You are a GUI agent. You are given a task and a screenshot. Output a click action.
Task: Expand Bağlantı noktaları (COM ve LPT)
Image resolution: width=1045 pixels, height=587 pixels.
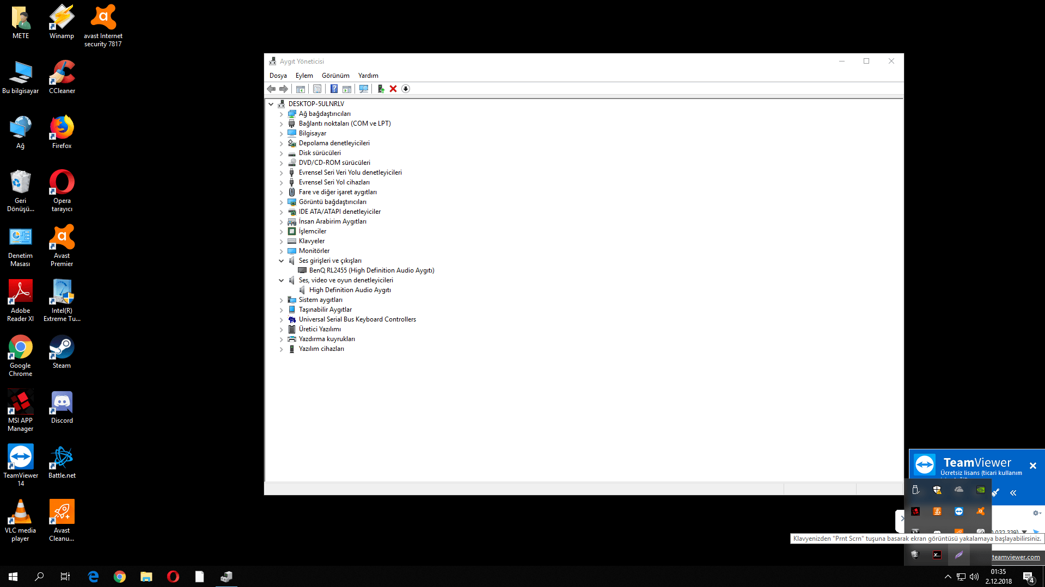click(282, 124)
